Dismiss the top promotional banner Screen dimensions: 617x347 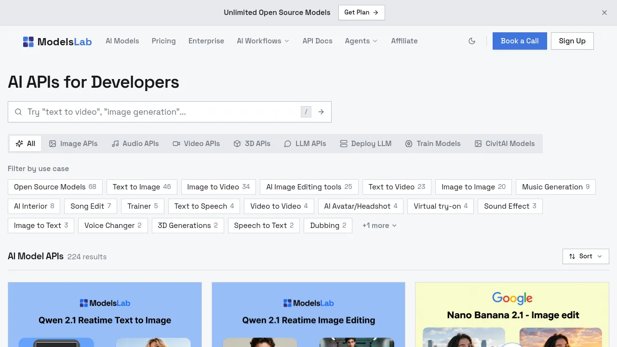pyautogui.click(x=604, y=13)
